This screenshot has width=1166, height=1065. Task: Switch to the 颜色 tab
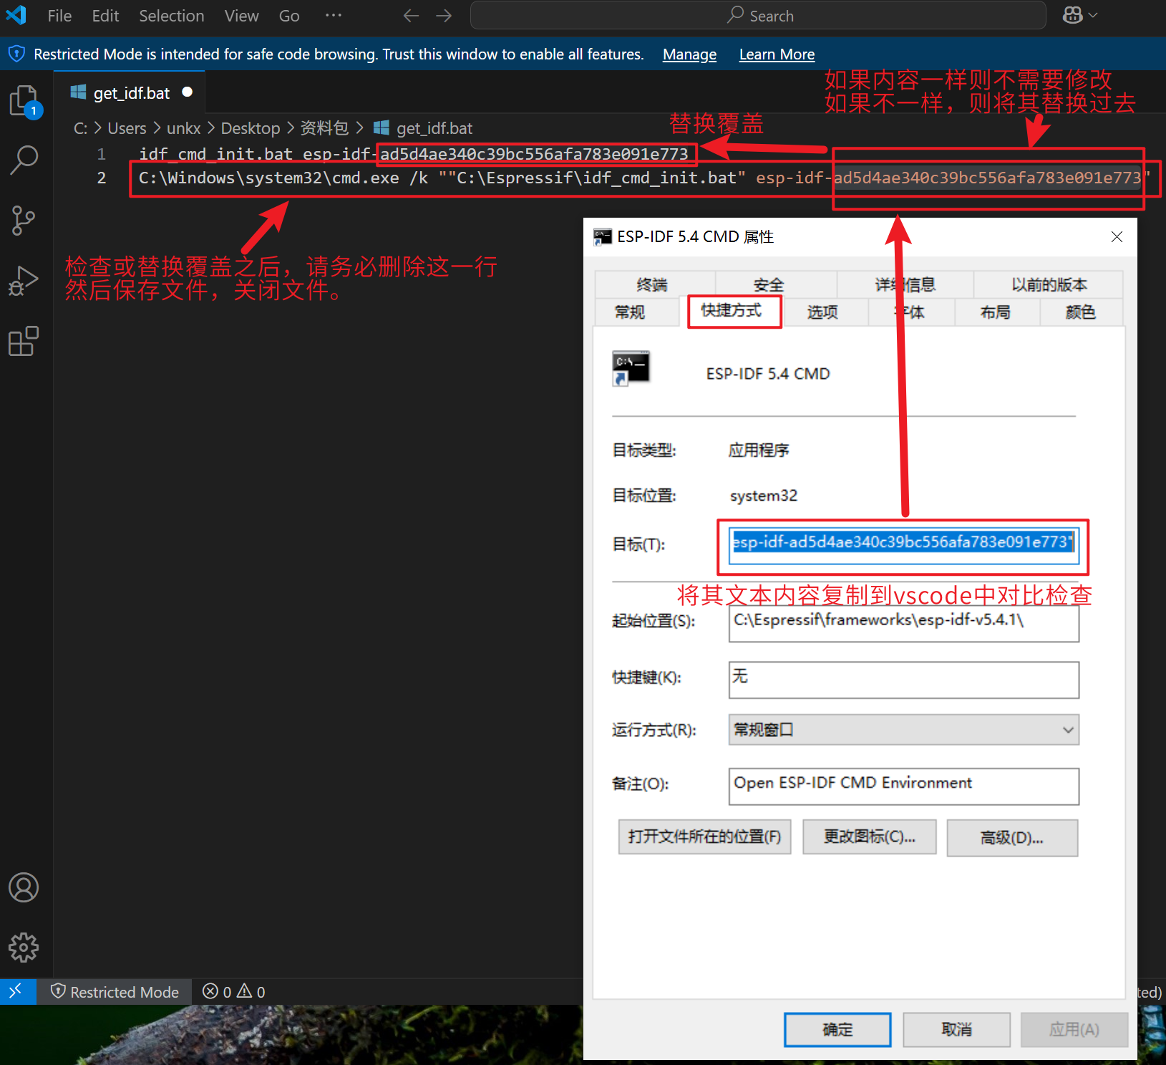coord(1081,312)
